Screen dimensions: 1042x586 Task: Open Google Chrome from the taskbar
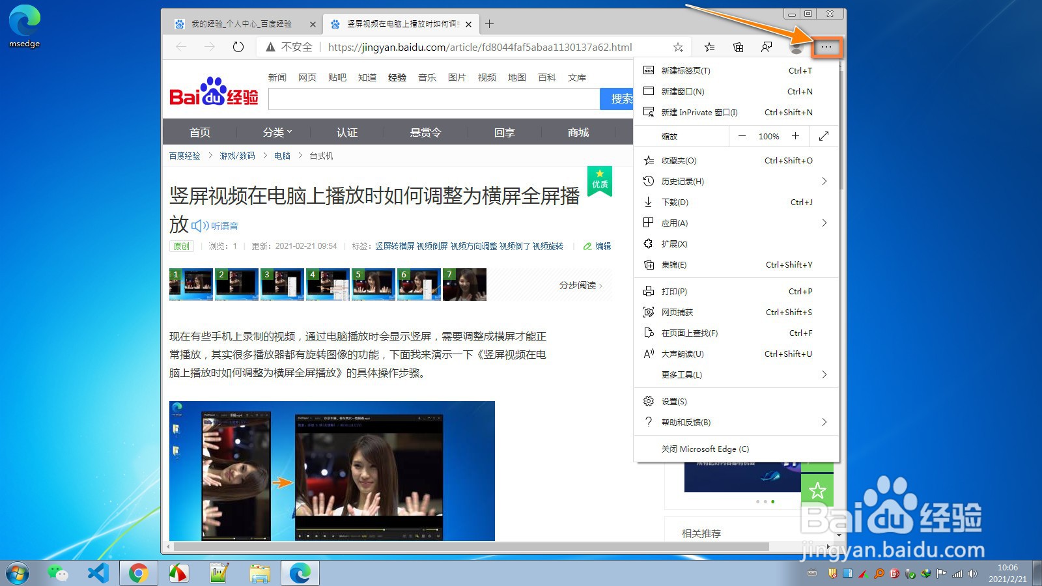click(138, 573)
